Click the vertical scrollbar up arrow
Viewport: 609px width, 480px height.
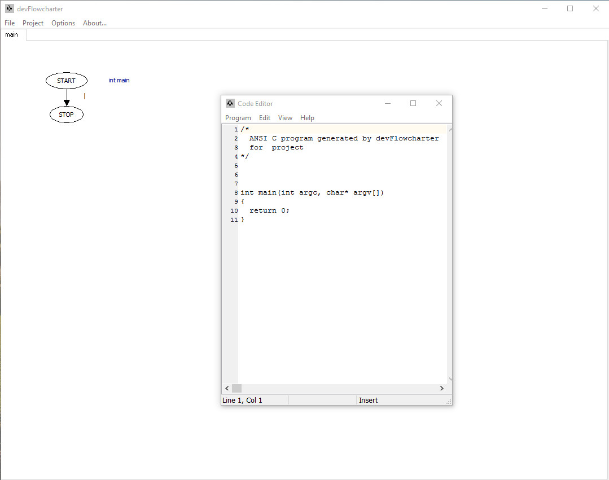pyautogui.click(x=450, y=129)
